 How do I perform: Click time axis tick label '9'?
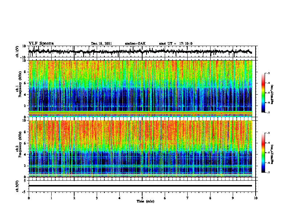pyautogui.click(x=233, y=198)
